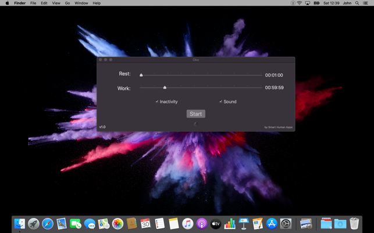Open App Store from the Dock
Screen dimensions: 374x233
point(272,224)
